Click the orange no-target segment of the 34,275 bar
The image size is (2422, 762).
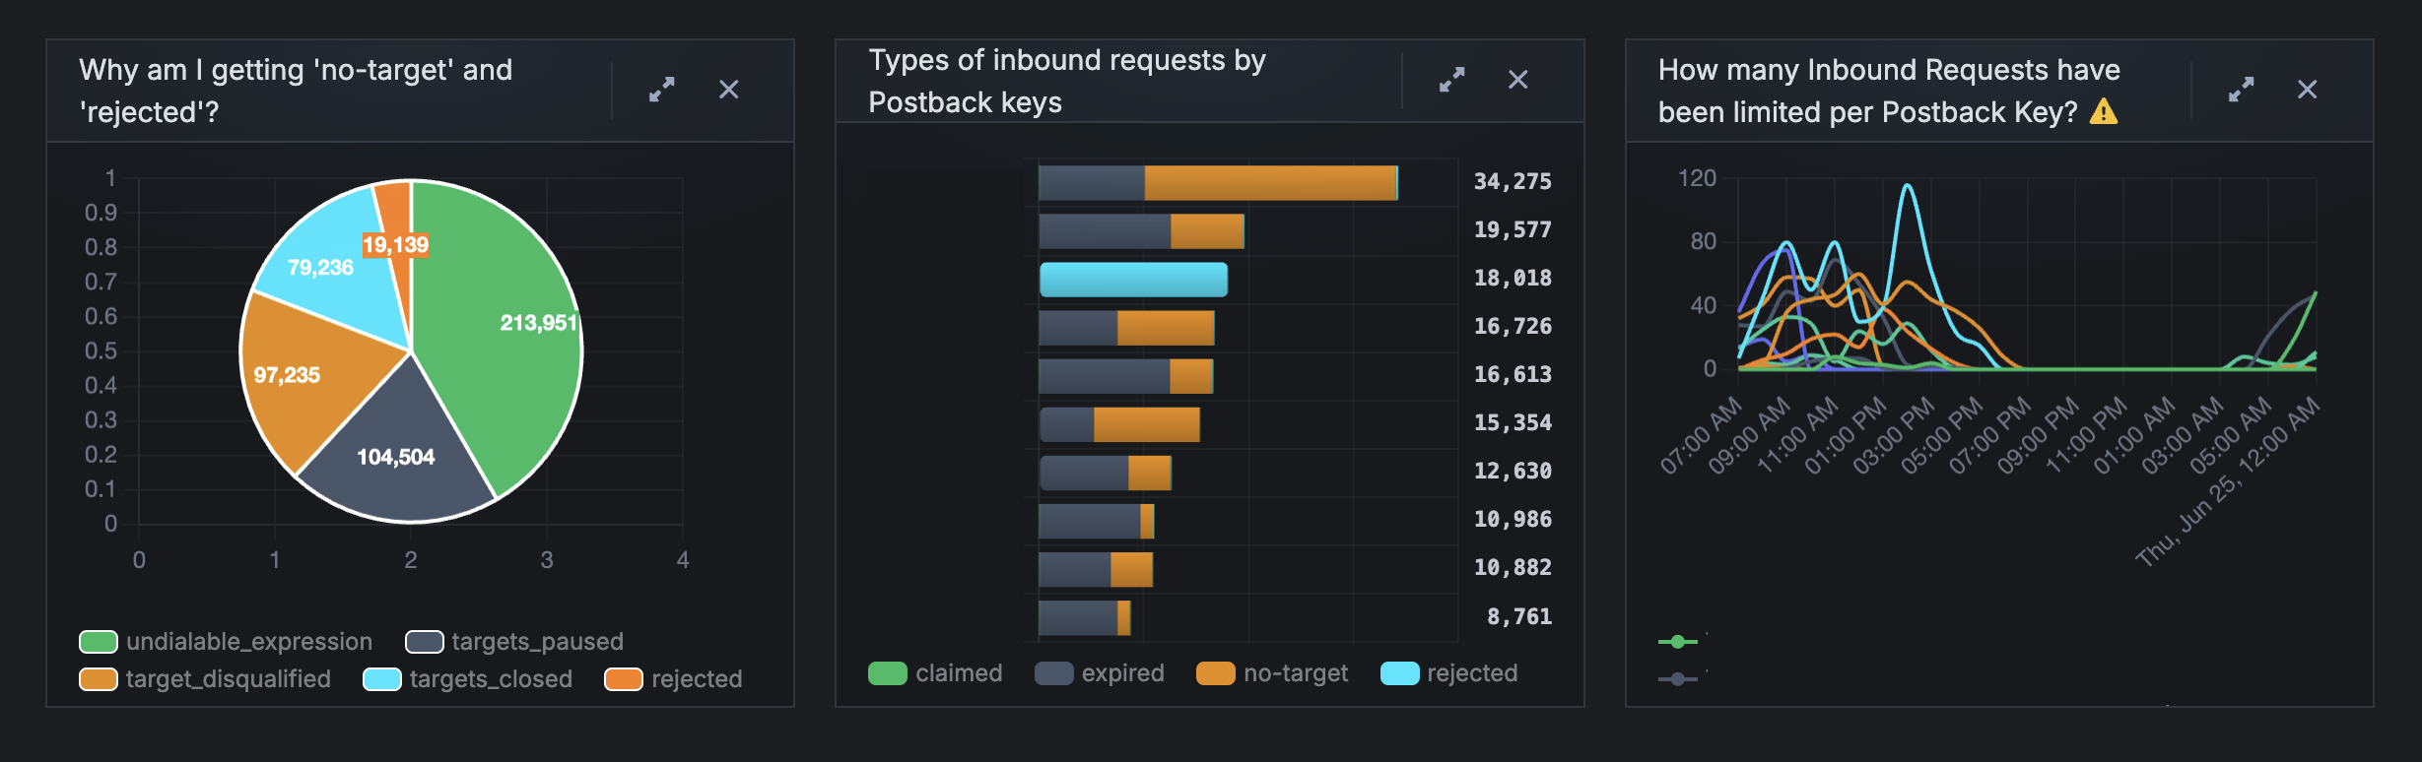pyautogui.click(x=1271, y=182)
